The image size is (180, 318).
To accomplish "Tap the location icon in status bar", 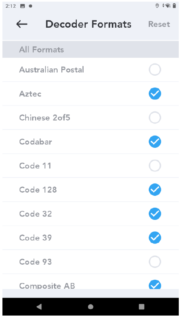I will click(157, 6).
